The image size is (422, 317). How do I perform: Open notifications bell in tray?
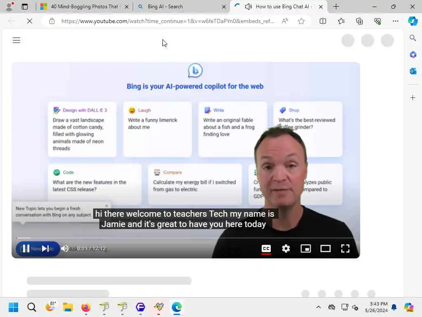click(x=394, y=307)
